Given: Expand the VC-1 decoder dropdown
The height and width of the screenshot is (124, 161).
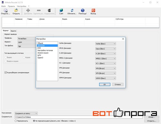Looking at the screenshot, I should point(106,63).
